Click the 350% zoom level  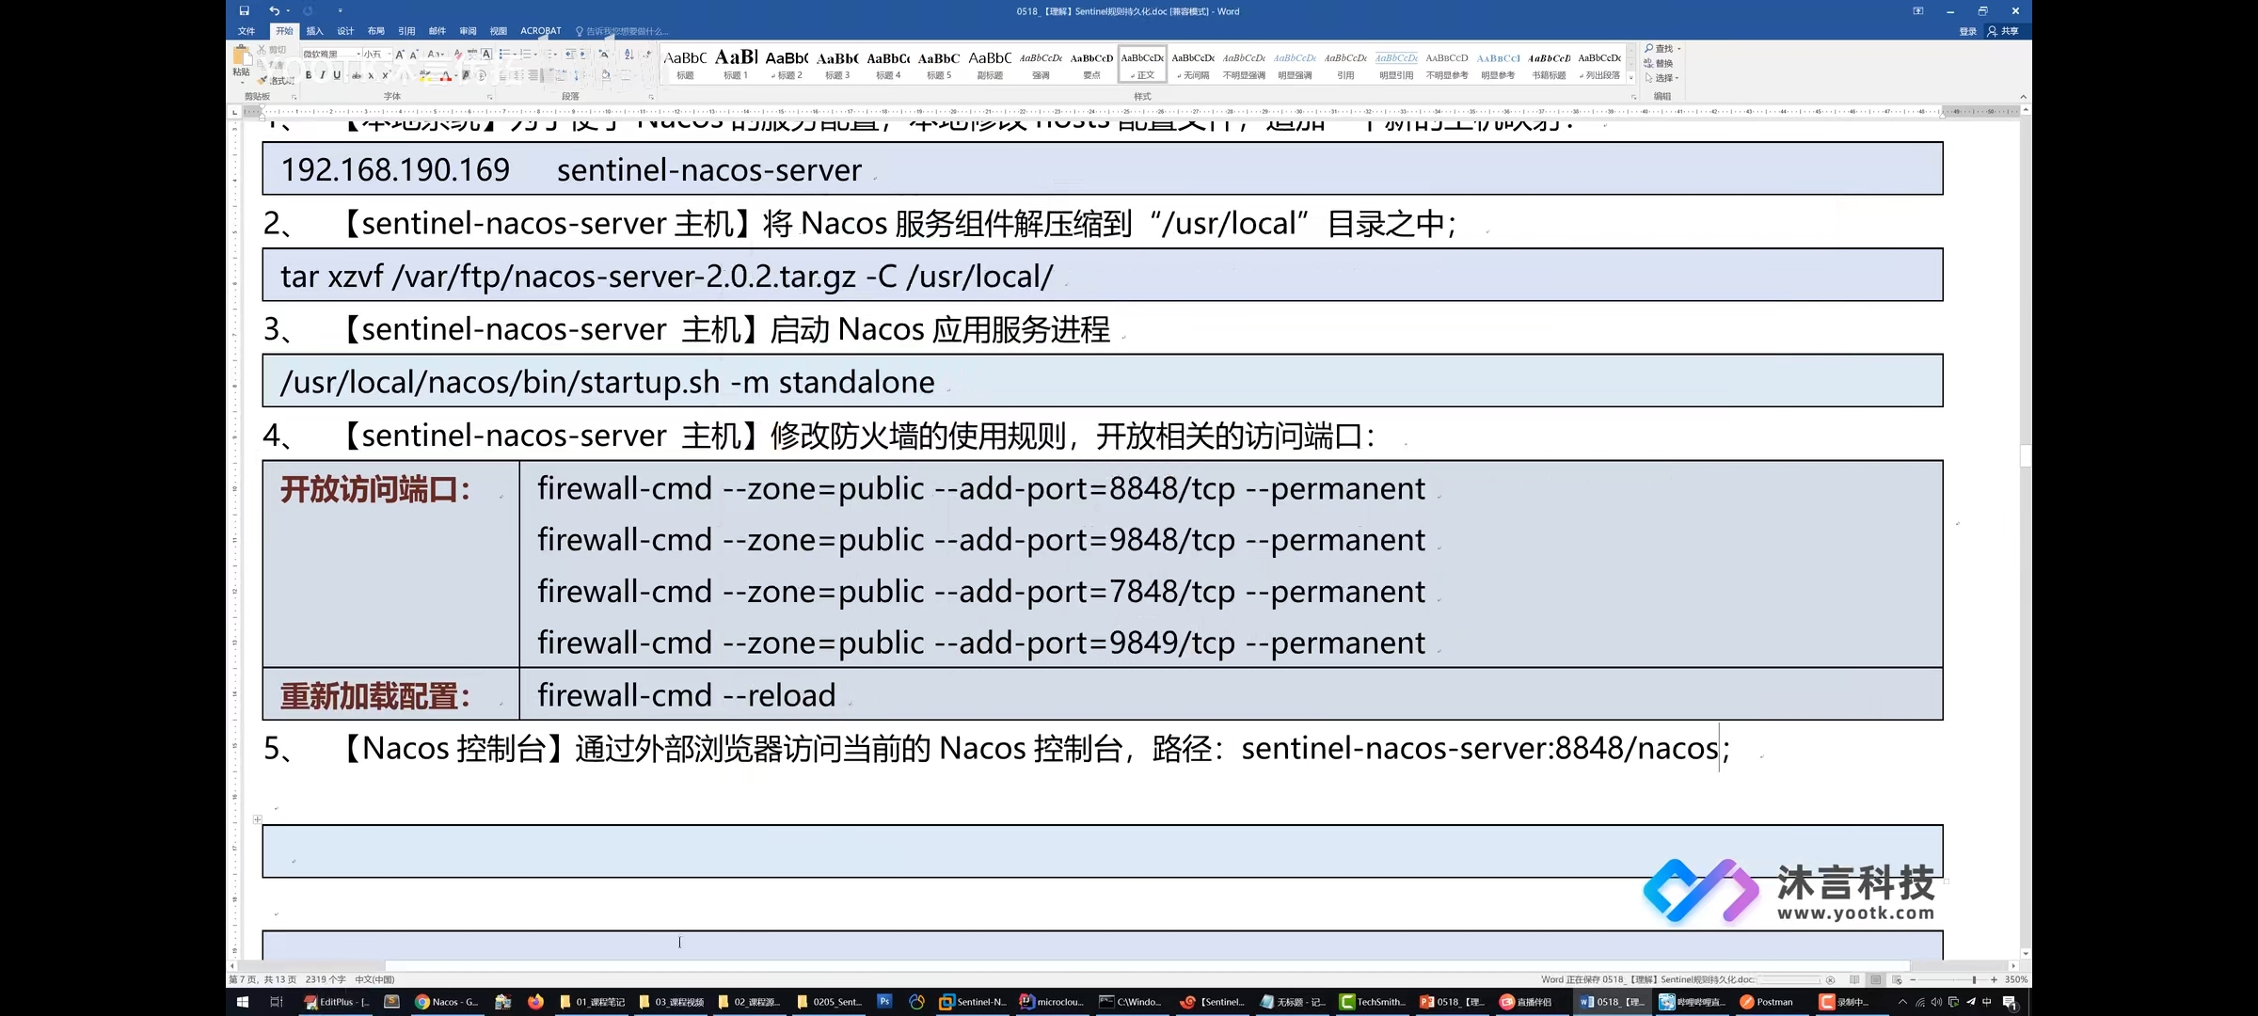point(2016,979)
